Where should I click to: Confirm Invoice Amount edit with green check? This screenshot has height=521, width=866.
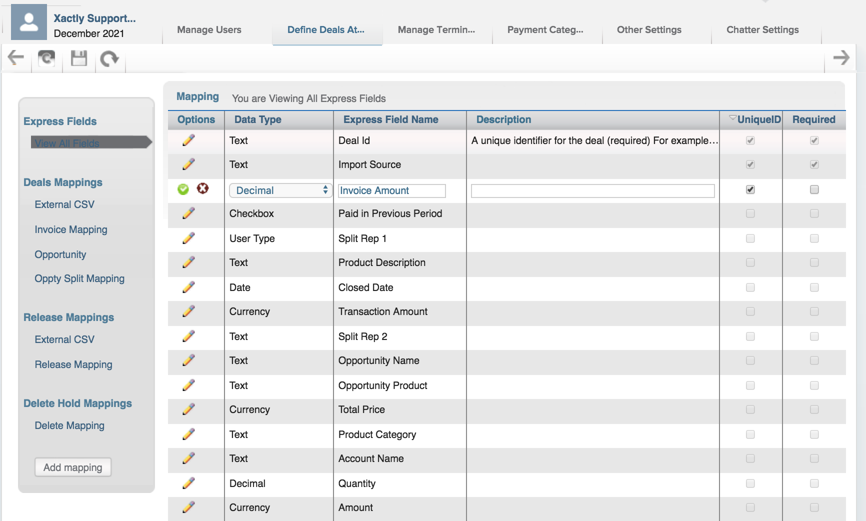(x=183, y=189)
